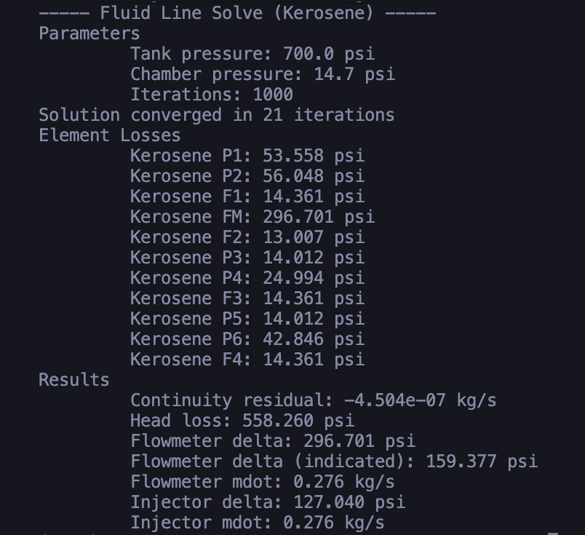
Task: Select the Kerosene P2 56.048 psi entry
Action: click(247, 176)
